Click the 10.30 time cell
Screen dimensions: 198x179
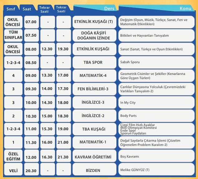pos(31,116)
